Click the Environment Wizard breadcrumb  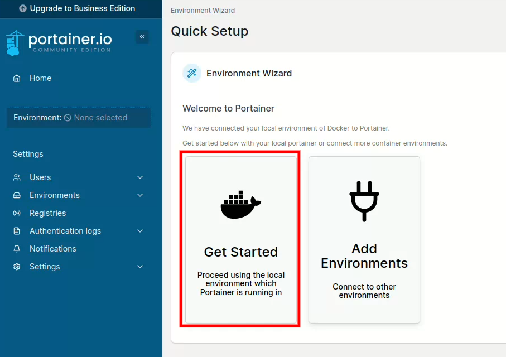[x=203, y=11]
